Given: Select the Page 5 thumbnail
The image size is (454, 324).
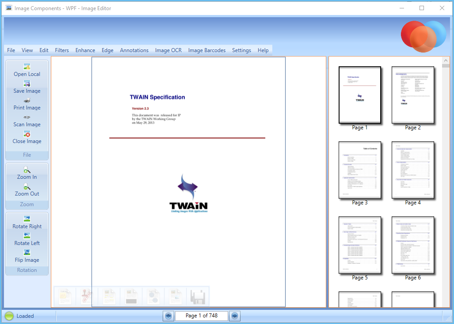Looking at the screenshot, I should [x=359, y=245].
